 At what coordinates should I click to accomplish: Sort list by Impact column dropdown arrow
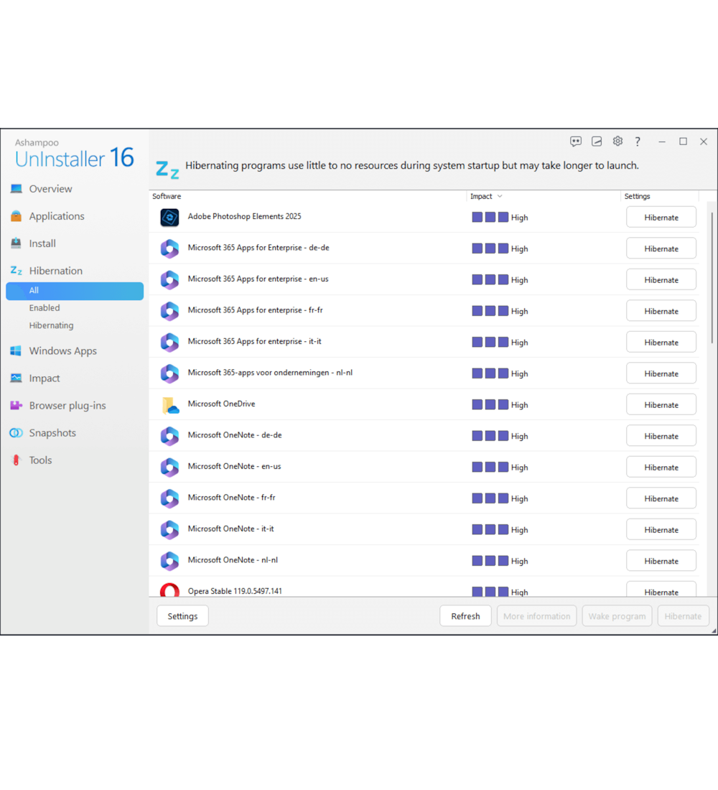(500, 196)
